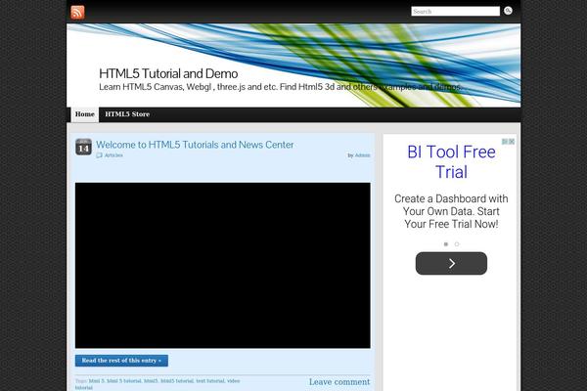This screenshot has width=587, height=391.
Task: Open the text tutorial tag link
Action: [x=210, y=381]
